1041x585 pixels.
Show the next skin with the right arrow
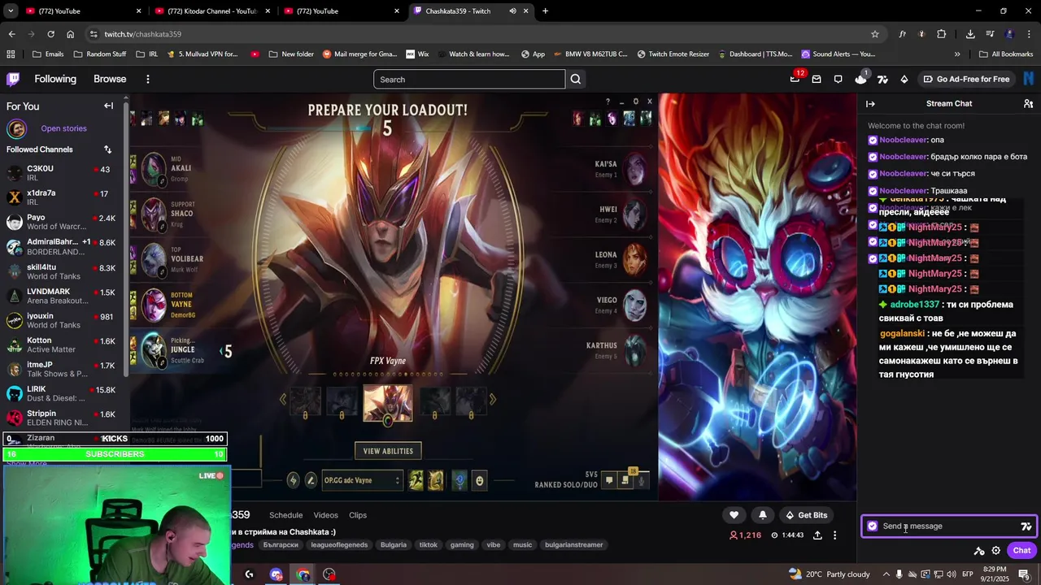(492, 399)
